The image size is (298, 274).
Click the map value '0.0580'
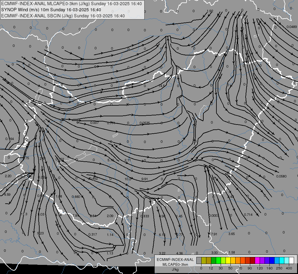click(281, 176)
